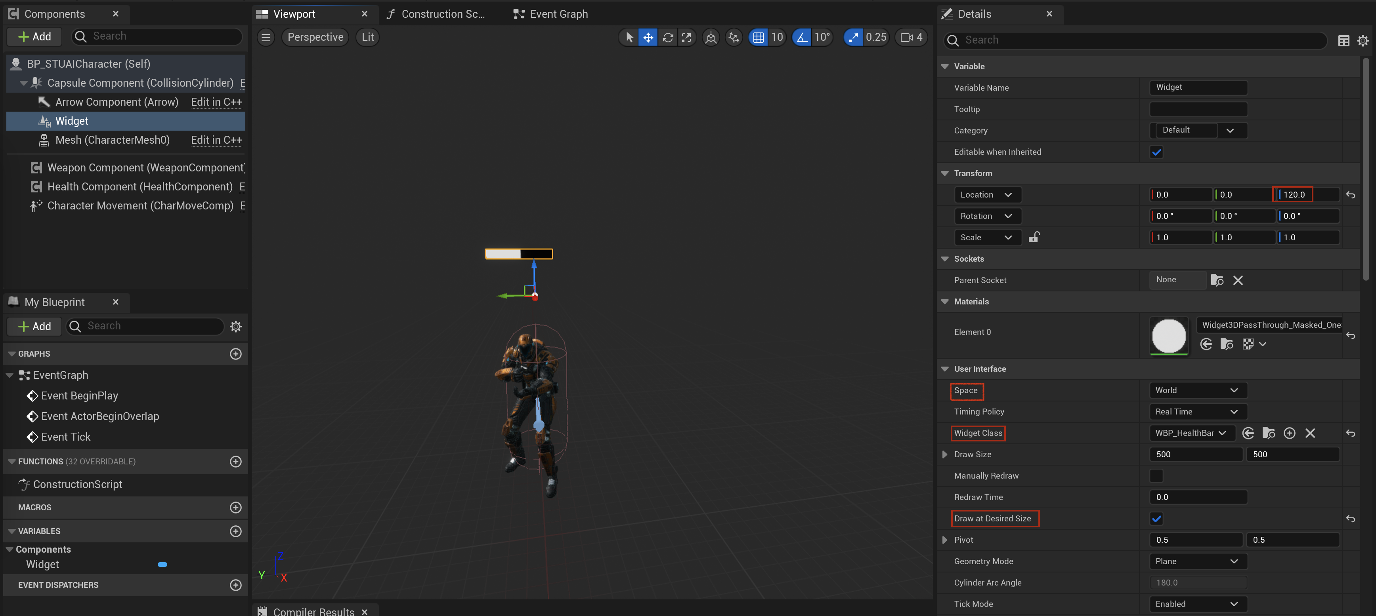This screenshot has width=1376, height=616.
Task: Browse to Widget Class in content browser
Action: [1268, 433]
